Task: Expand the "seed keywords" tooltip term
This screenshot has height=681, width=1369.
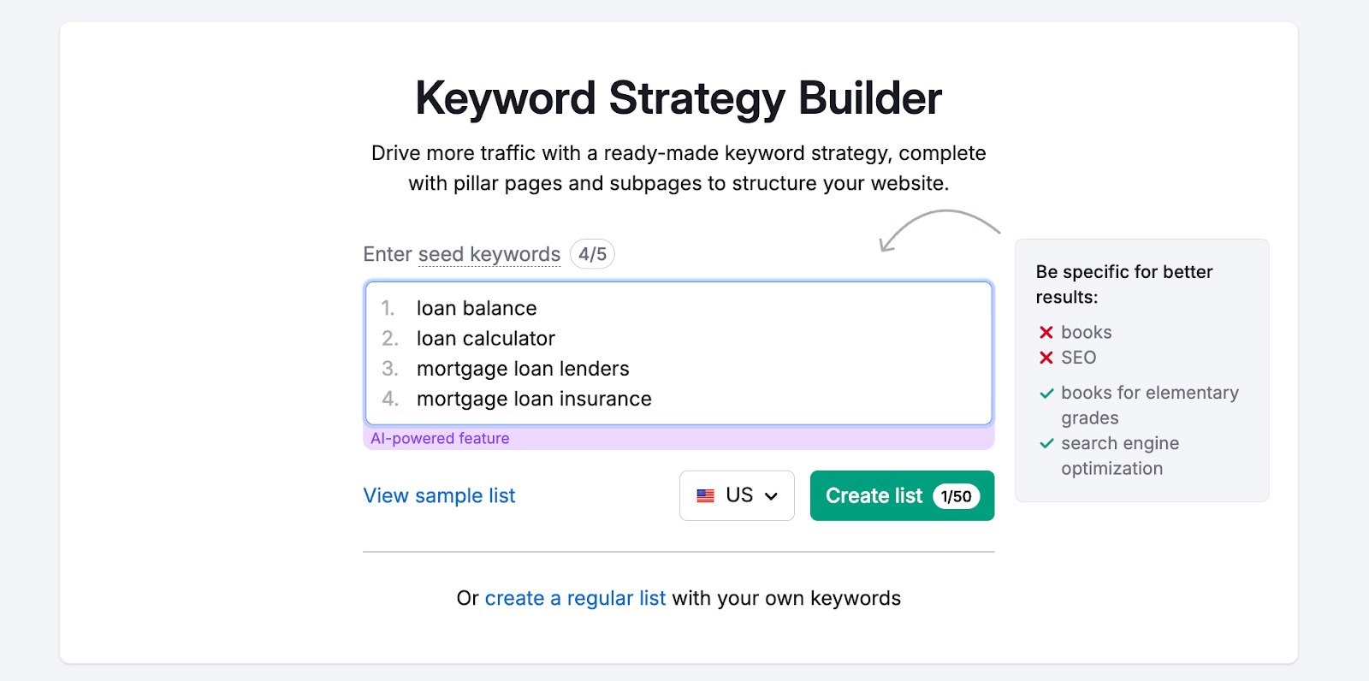Action: (x=489, y=253)
